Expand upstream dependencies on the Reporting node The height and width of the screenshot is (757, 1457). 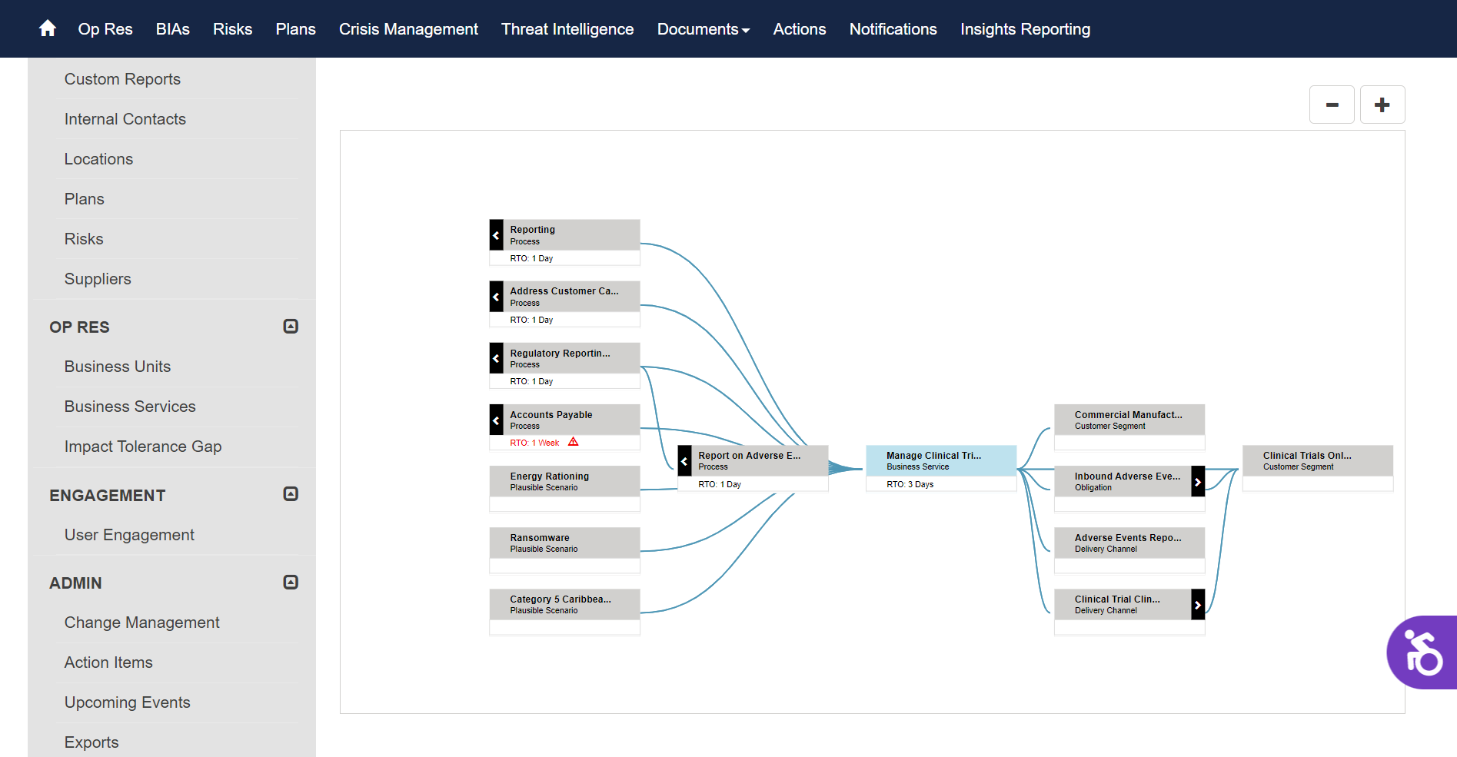(495, 234)
